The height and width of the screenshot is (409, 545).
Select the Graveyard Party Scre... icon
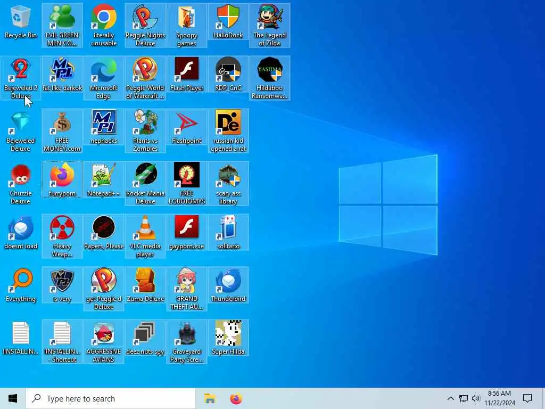click(187, 342)
